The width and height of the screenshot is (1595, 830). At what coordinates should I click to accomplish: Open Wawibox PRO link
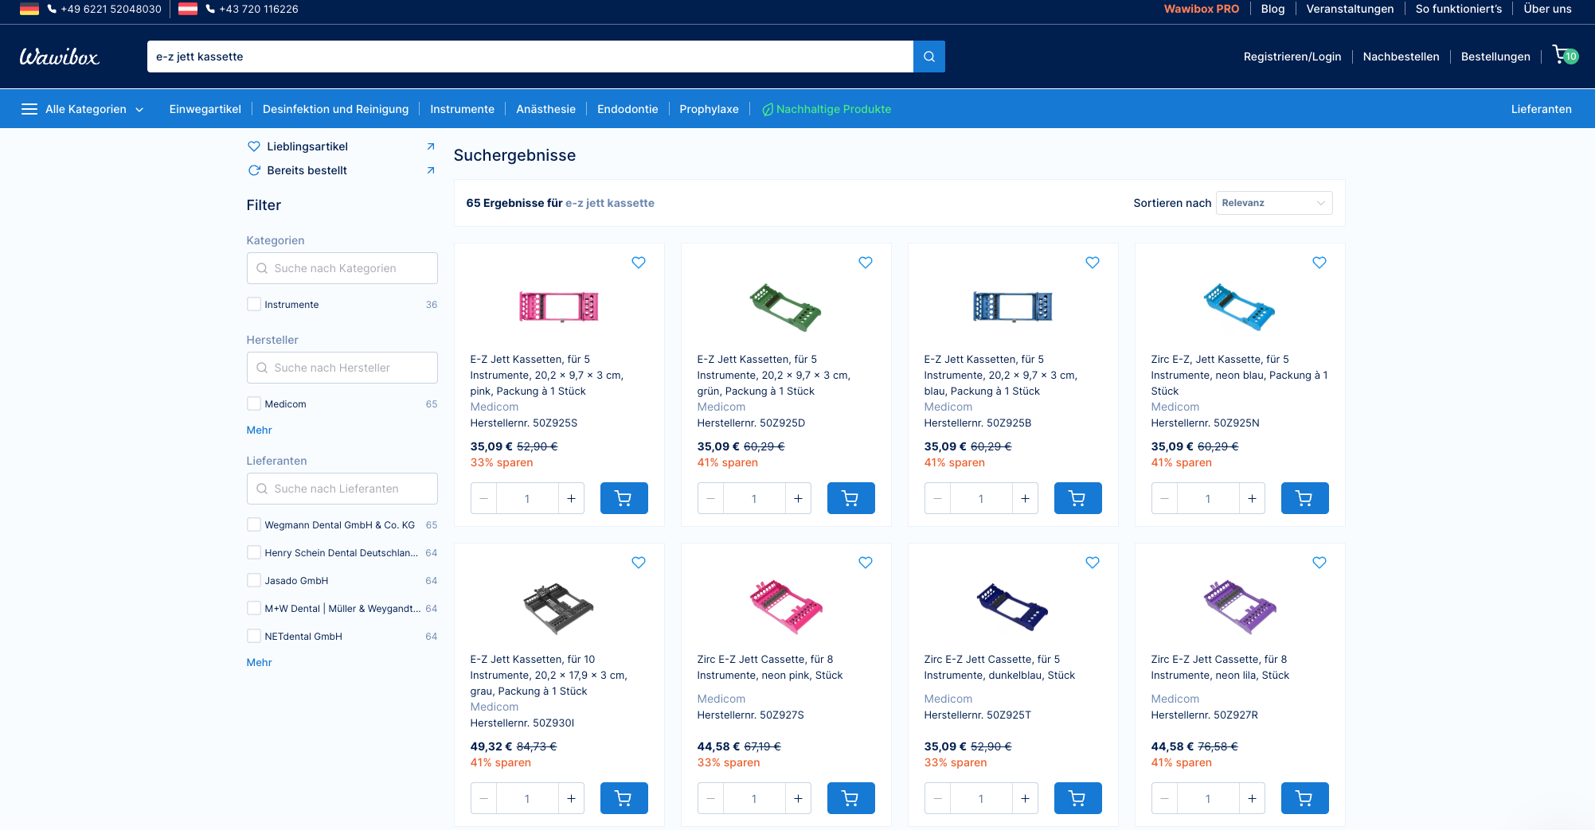pyautogui.click(x=1202, y=9)
